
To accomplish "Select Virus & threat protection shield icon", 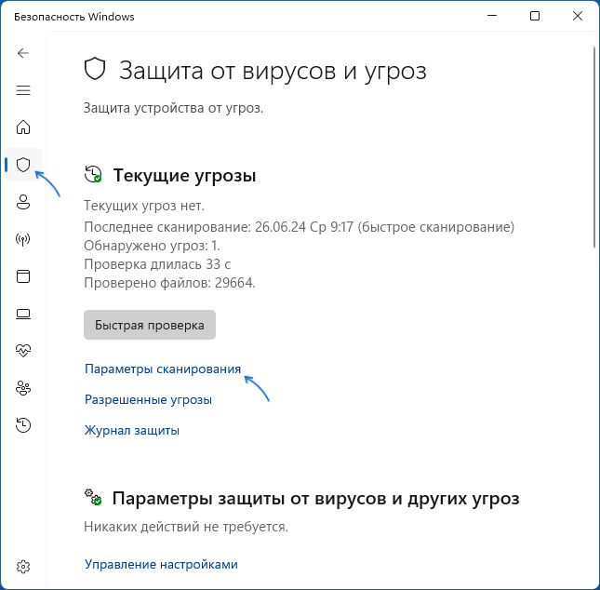I will (23, 165).
